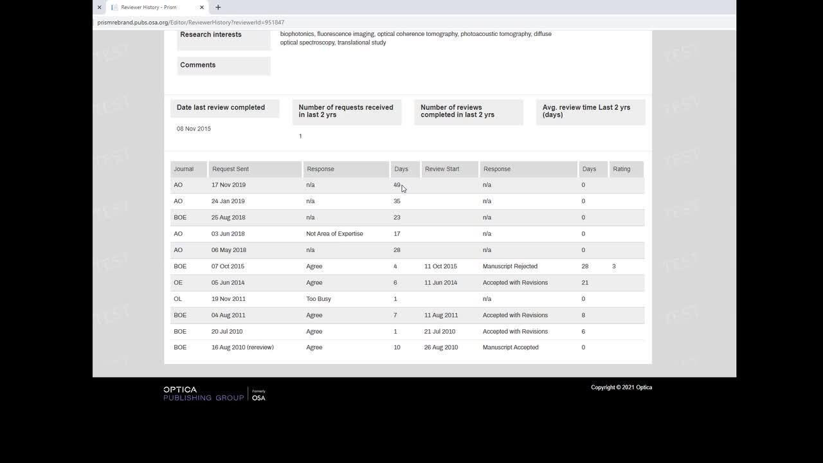
Task: Click the OL journal cell
Action: click(177, 299)
